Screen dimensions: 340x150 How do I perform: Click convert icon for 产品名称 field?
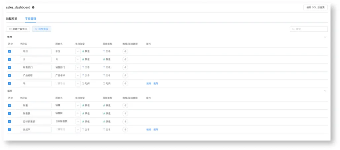point(125,76)
